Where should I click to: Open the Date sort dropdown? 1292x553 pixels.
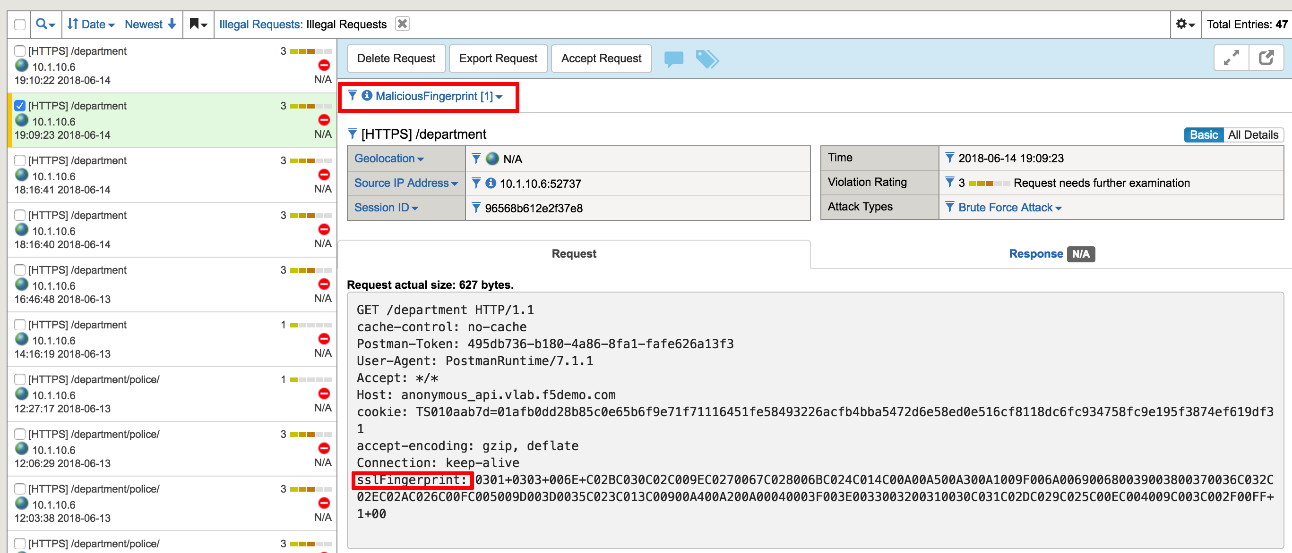coord(91,24)
